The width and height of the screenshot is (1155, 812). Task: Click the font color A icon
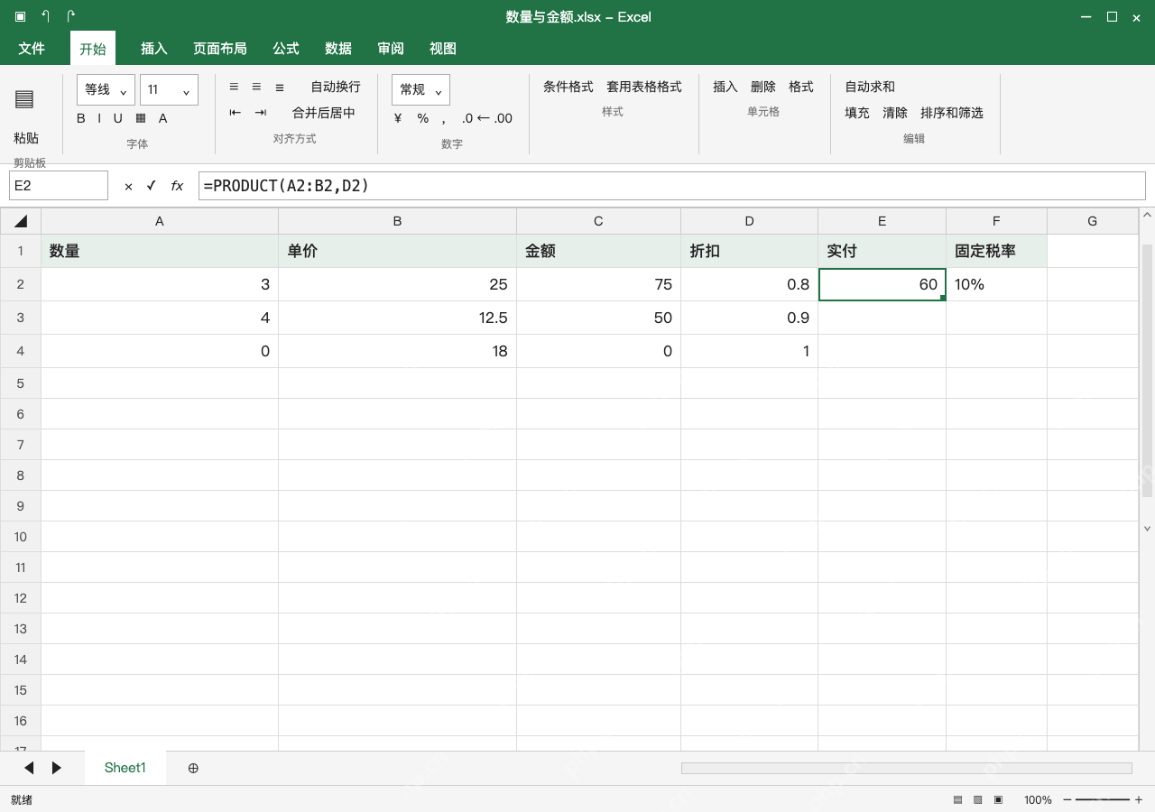163,118
